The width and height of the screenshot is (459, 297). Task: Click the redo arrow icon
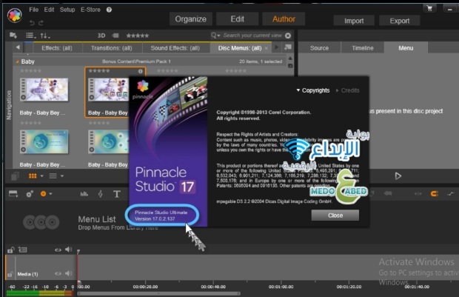(41, 23)
